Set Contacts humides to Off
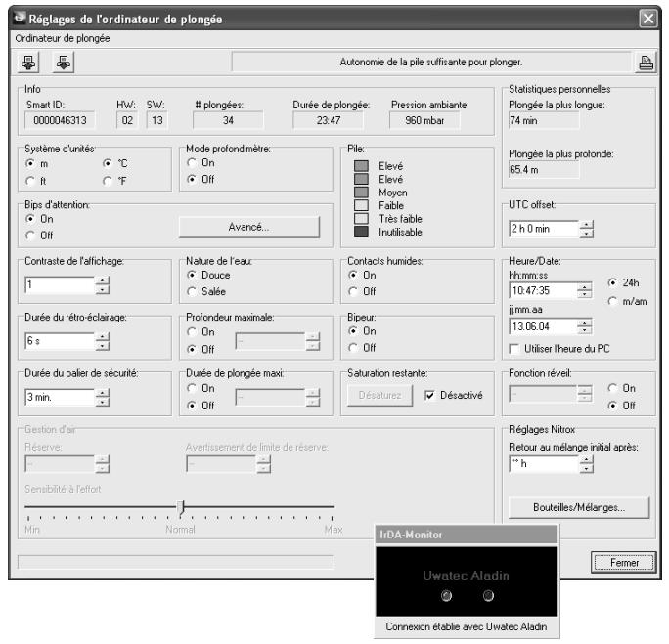The height and width of the screenshot is (644, 669). coord(353,291)
